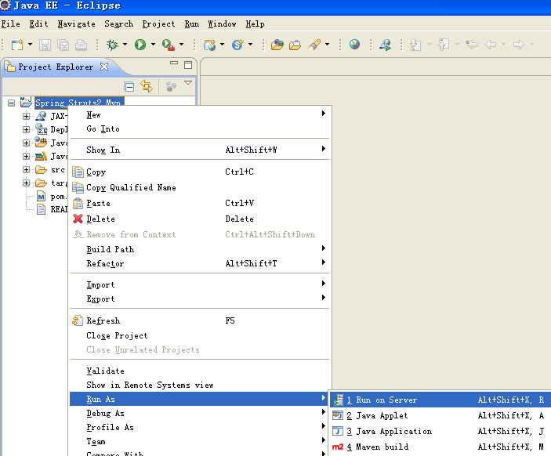The height and width of the screenshot is (456, 551).
Task: Open the Run icon dropdown arrow
Action: point(153,45)
